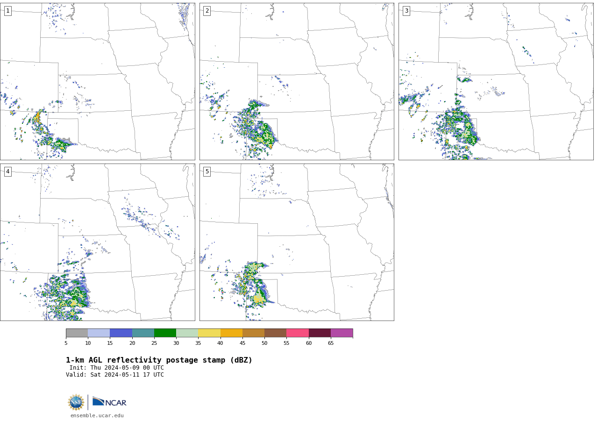Open ensemble member 3 map panel

(496, 81)
